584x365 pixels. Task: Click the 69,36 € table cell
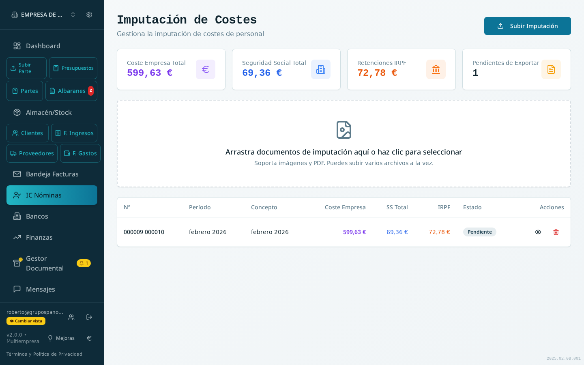397,232
